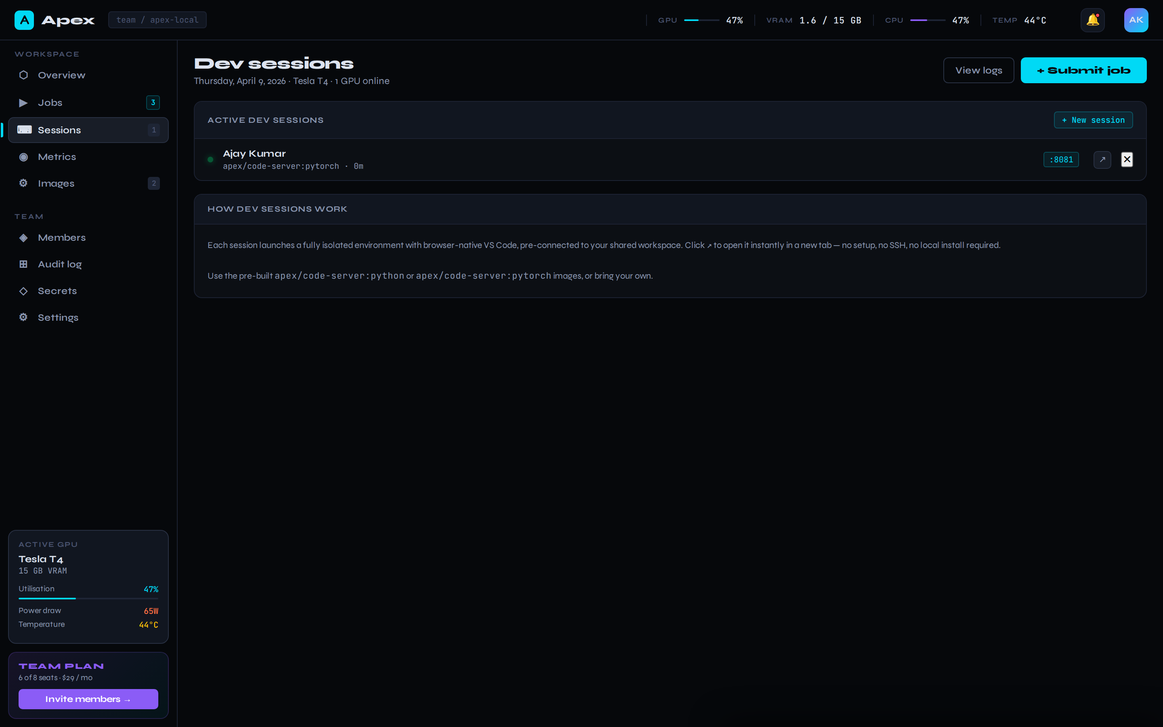Click the GPU utilisation progress bar
This screenshot has height=727, width=1163.
click(x=88, y=599)
